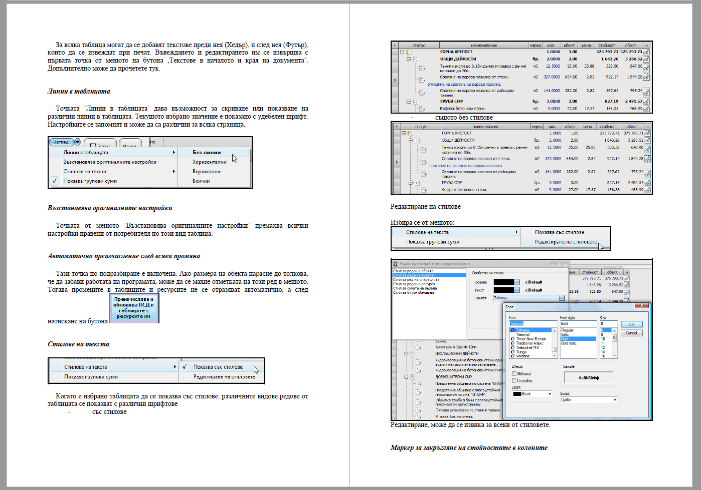Select Всички lines option
The width and height of the screenshot is (701, 490).
pos(214,181)
